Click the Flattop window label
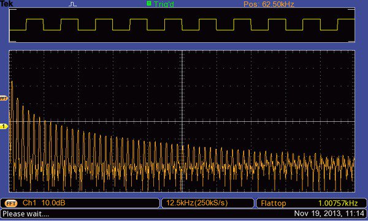This screenshot has width=368, height=221. coord(274,203)
